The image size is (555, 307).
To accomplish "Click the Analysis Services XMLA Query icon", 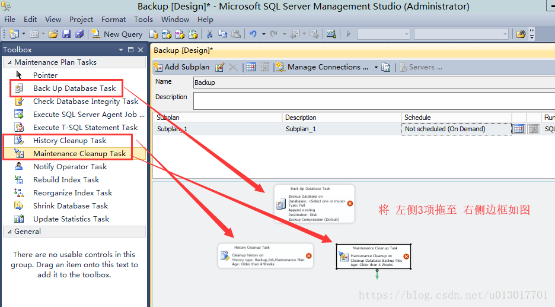I will pyautogui.click(x=193, y=34).
